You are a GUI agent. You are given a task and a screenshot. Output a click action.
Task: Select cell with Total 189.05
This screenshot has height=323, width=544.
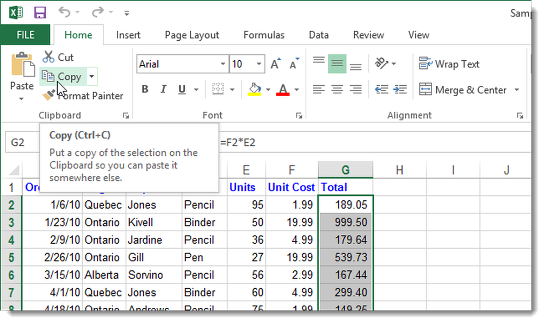345,205
